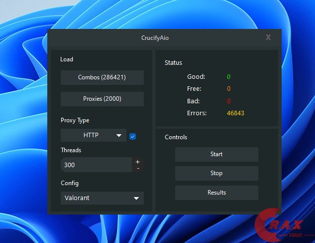
Task: Close the CrucifyAio window with X
Action: pos(268,37)
